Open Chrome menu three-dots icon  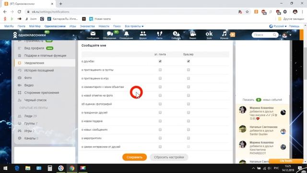pos(303,12)
